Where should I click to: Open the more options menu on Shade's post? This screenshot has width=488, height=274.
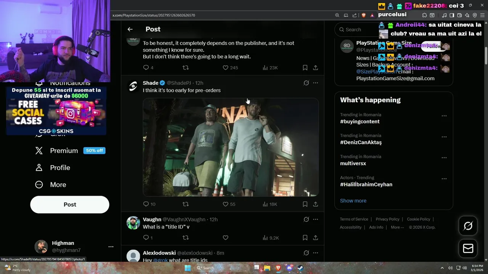click(316, 83)
